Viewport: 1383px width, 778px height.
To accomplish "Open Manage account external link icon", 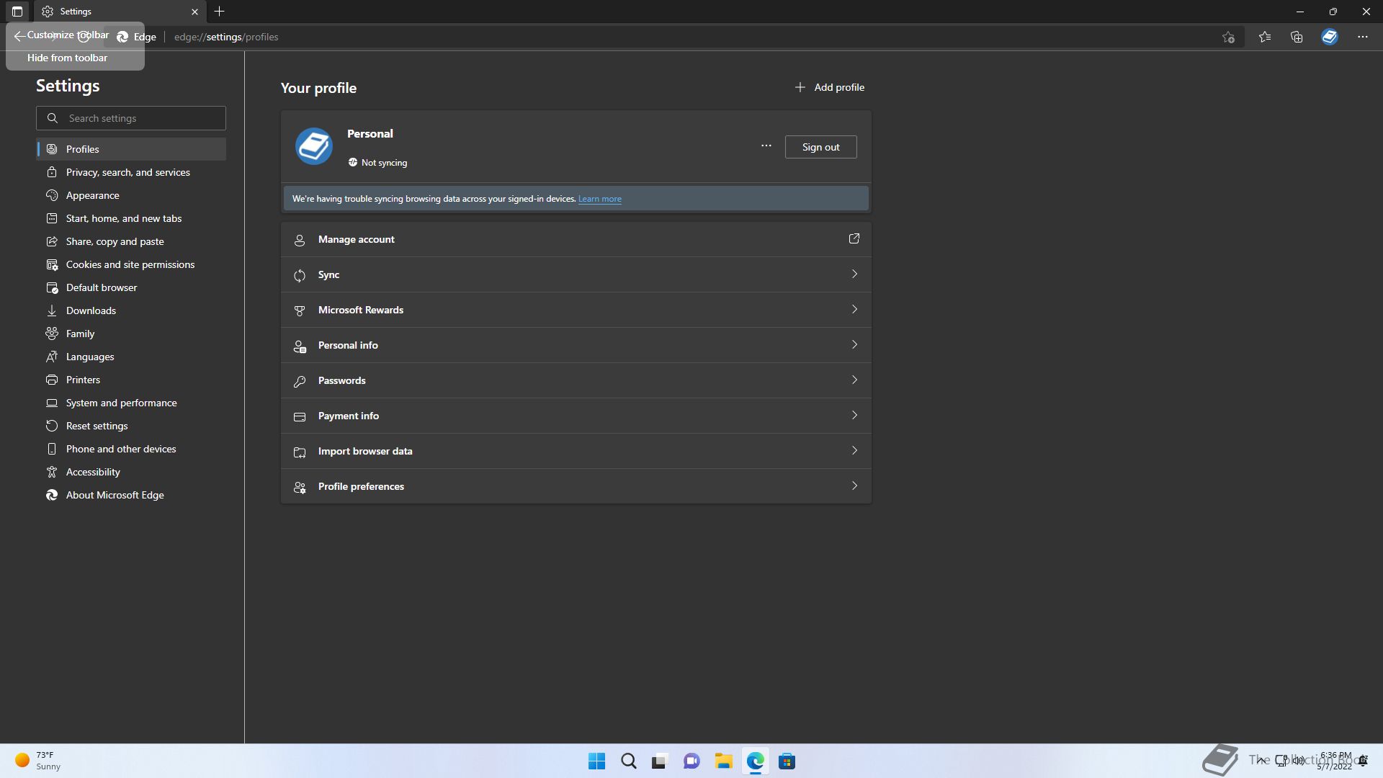I will point(854,238).
